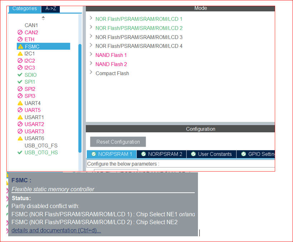
Task: Click the warning triangle icon next to USART1
Action: pyautogui.click(x=20, y=117)
